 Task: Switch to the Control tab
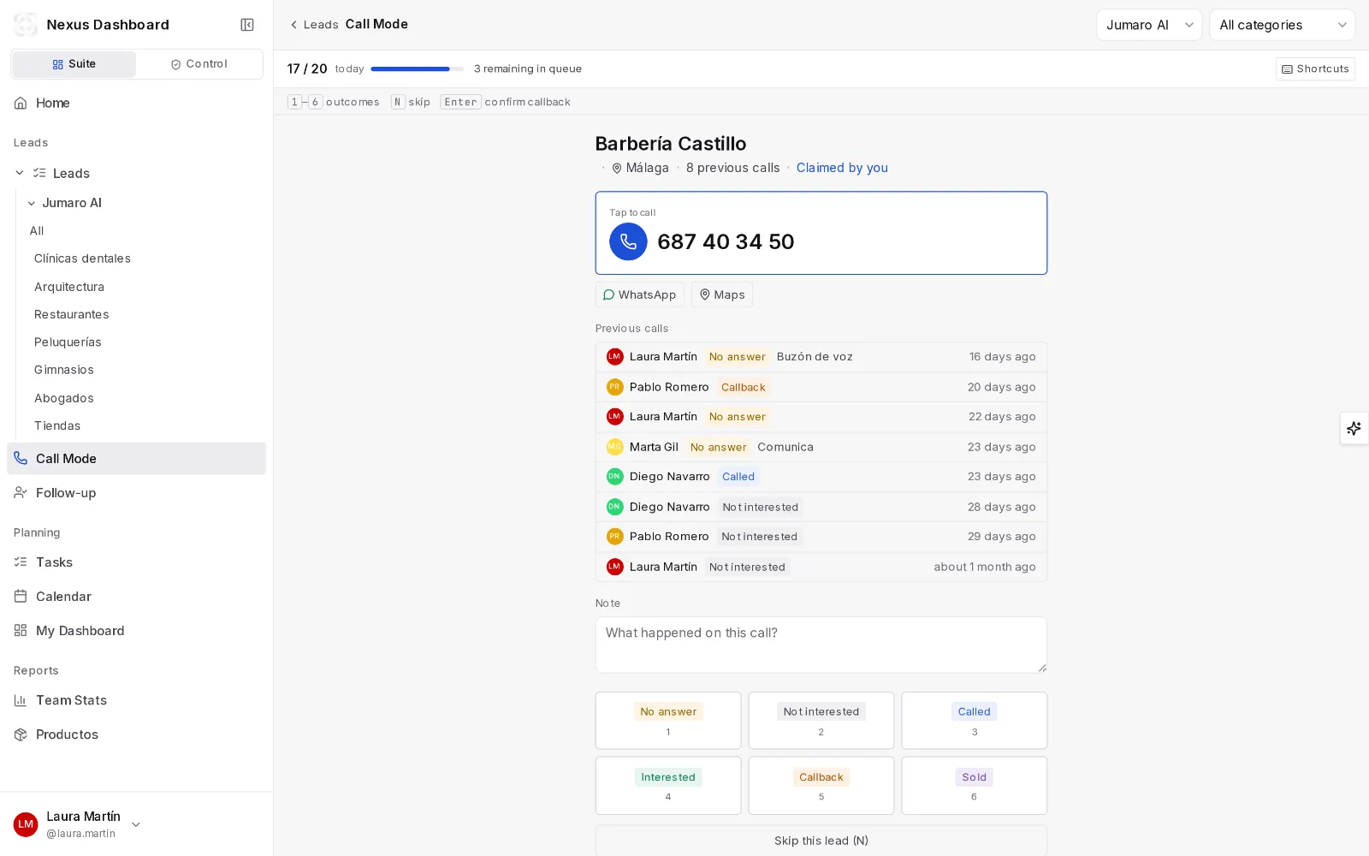coord(199,64)
